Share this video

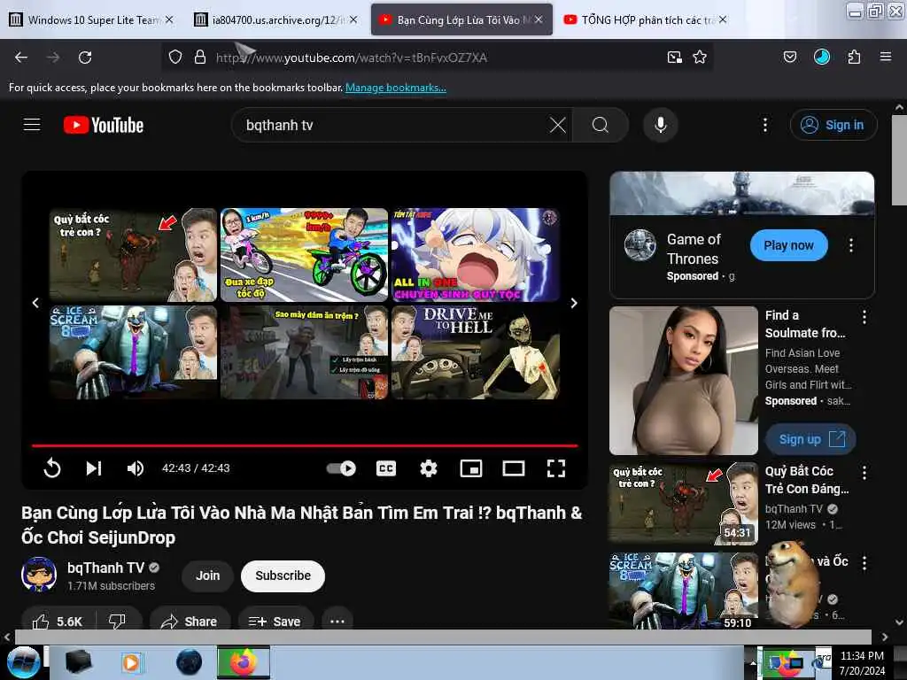(190, 621)
